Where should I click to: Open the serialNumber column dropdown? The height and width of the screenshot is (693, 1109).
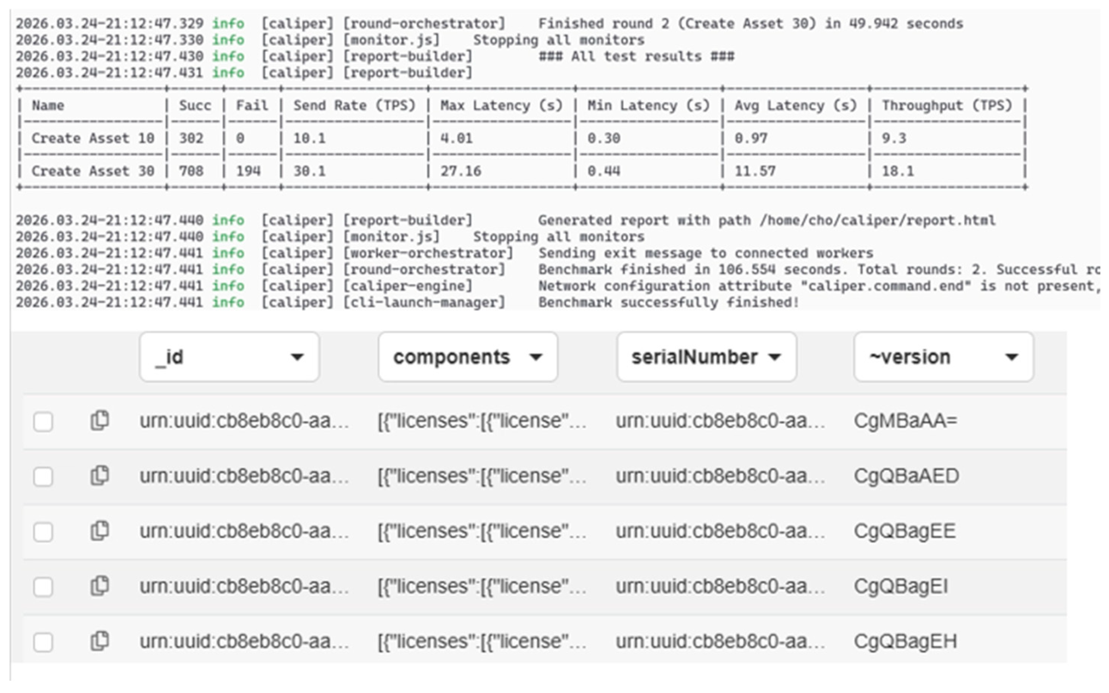pyautogui.click(x=706, y=357)
